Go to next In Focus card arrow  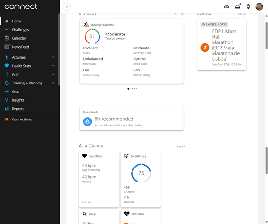point(182,14)
